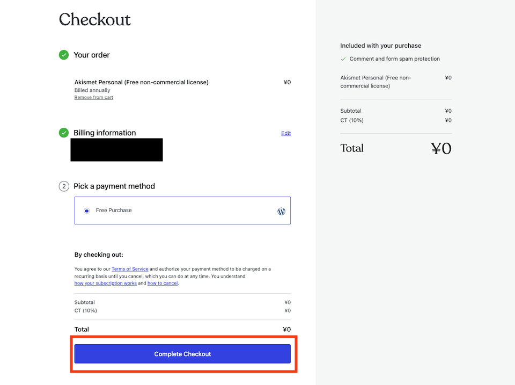Click the green checkmark beside Billing information
The image size is (515, 385).
point(64,133)
